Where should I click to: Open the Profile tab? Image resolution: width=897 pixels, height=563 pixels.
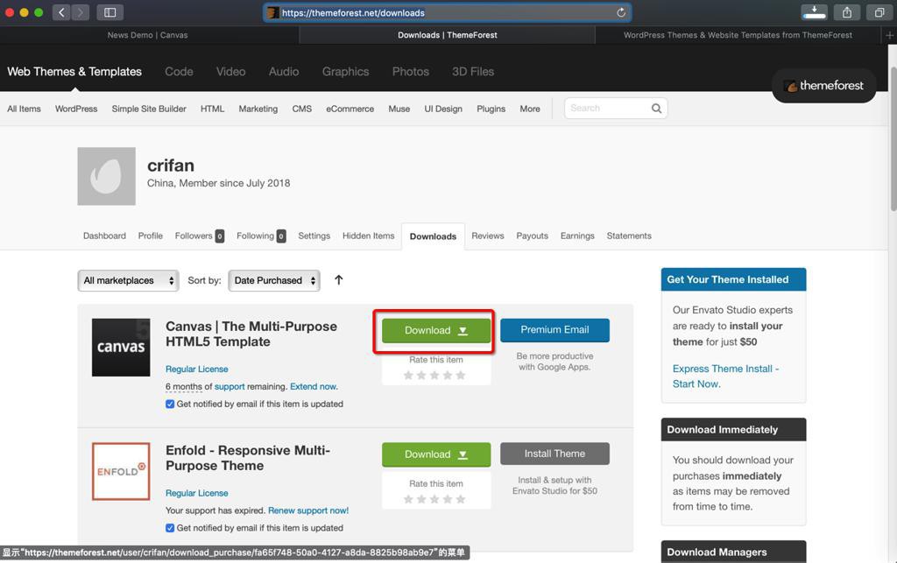(x=151, y=236)
